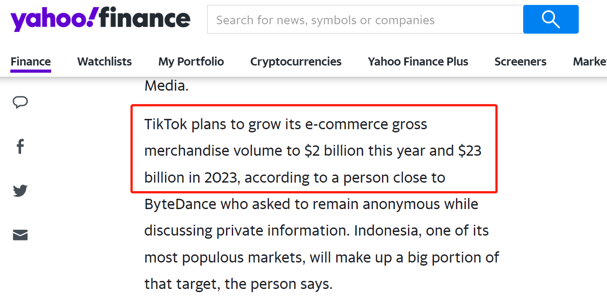Open the Screeners menu item
Viewport: 607px width, 306px height.
(x=520, y=61)
